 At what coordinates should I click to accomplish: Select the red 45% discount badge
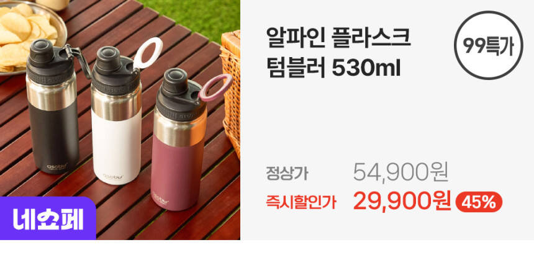tap(479, 202)
